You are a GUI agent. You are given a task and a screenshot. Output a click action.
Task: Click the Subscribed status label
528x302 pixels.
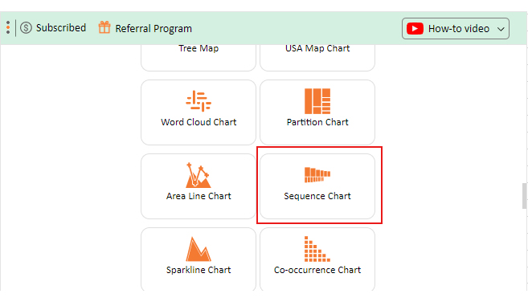point(61,28)
